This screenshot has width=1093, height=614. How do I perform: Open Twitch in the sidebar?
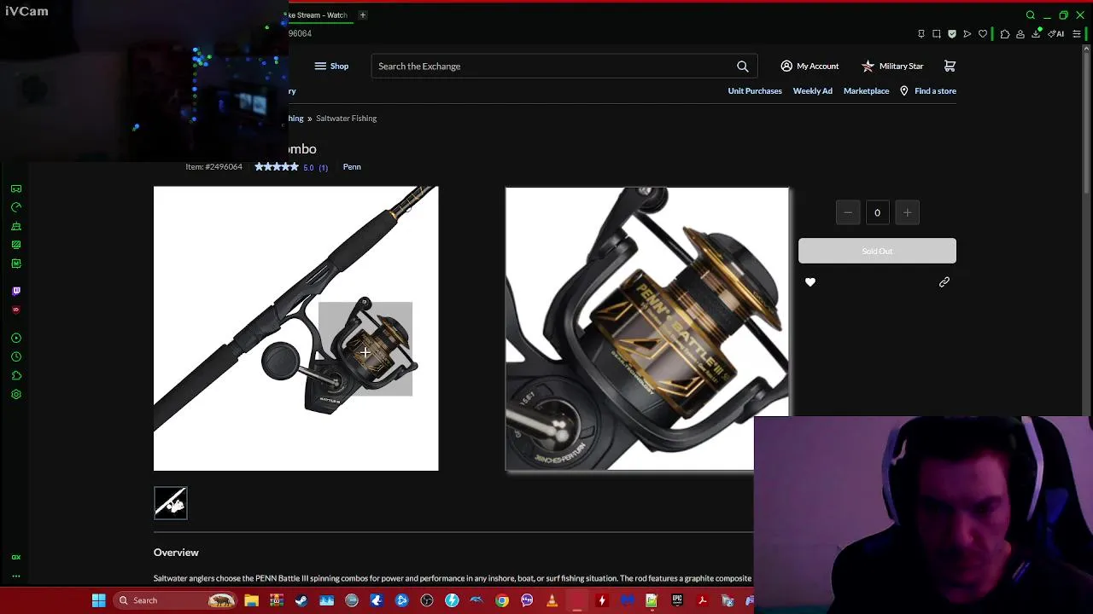tap(16, 291)
